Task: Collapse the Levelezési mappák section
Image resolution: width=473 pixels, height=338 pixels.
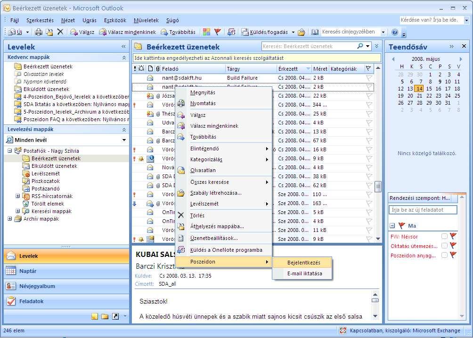Action: pos(124,130)
